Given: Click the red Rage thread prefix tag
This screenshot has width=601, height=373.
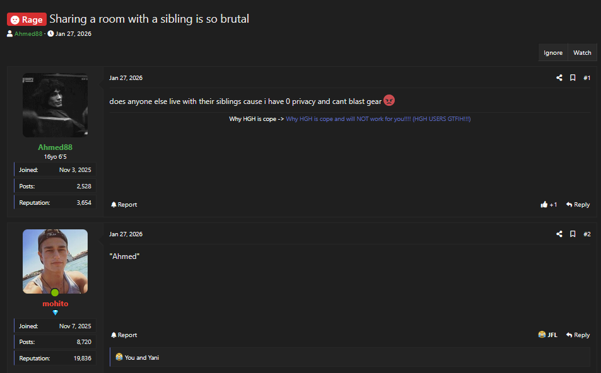Looking at the screenshot, I should coord(26,20).
